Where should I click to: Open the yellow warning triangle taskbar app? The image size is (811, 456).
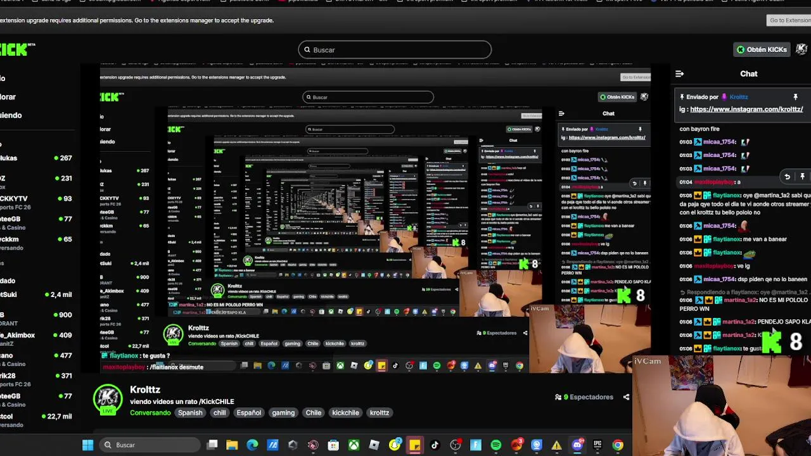click(556, 445)
